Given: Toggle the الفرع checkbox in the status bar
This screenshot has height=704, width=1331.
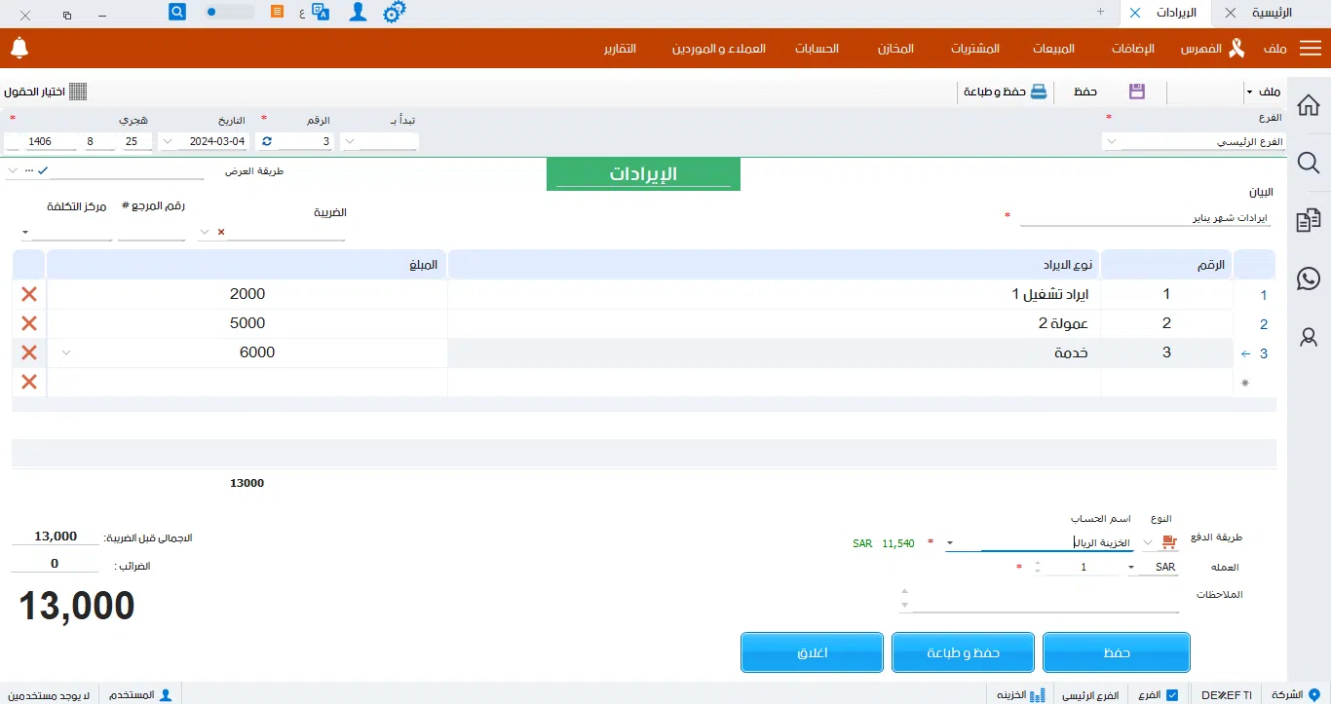Looking at the screenshot, I should (x=1171, y=695).
